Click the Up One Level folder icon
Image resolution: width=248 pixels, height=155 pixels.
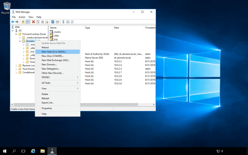click(23, 22)
